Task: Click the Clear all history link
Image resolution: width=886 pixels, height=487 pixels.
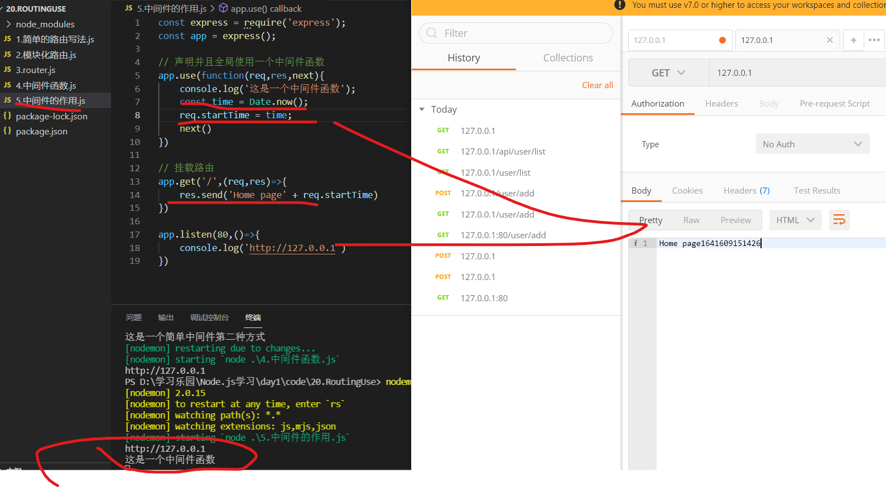Action: tap(597, 85)
